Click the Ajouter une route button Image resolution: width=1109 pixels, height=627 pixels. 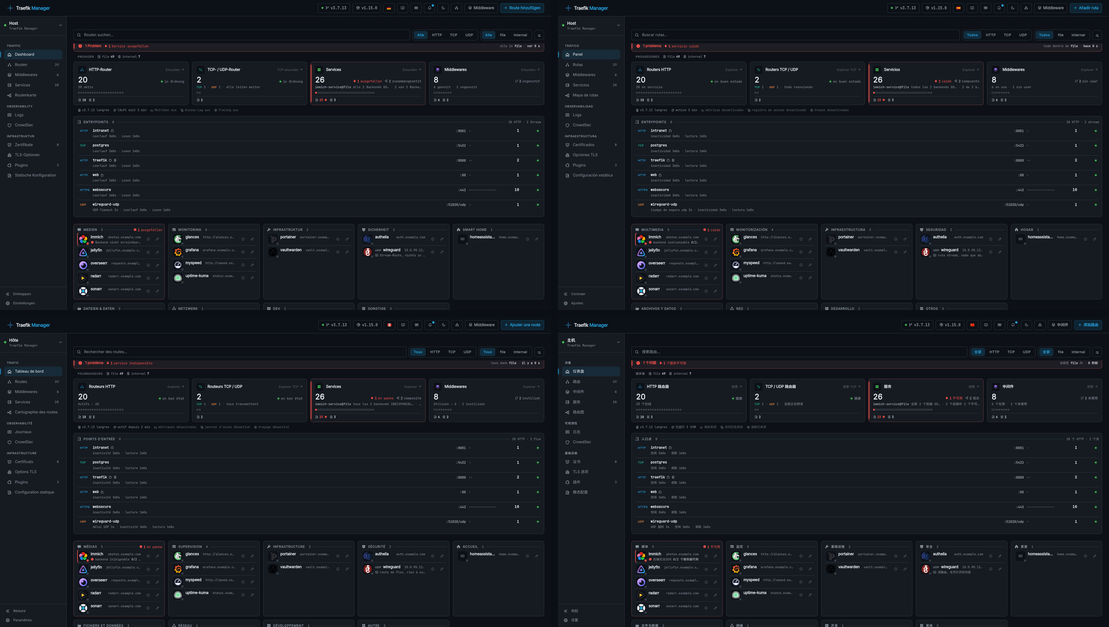pos(522,325)
